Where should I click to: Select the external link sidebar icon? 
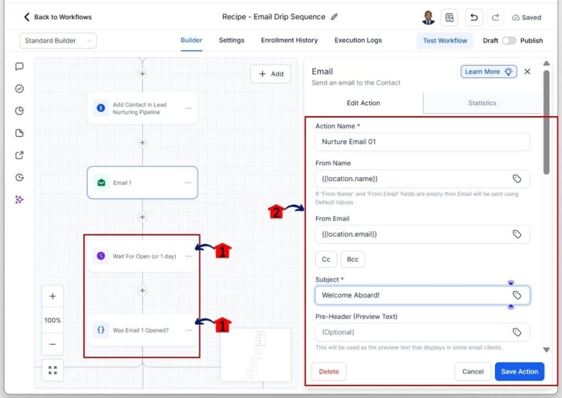click(x=19, y=155)
